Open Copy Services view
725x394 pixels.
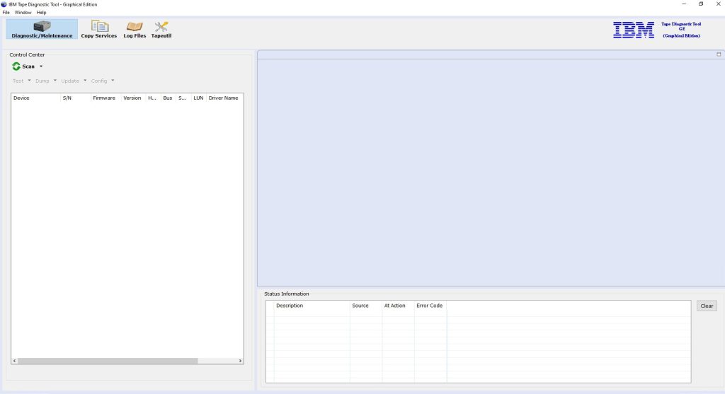pyautogui.click(x=99, y=29)
